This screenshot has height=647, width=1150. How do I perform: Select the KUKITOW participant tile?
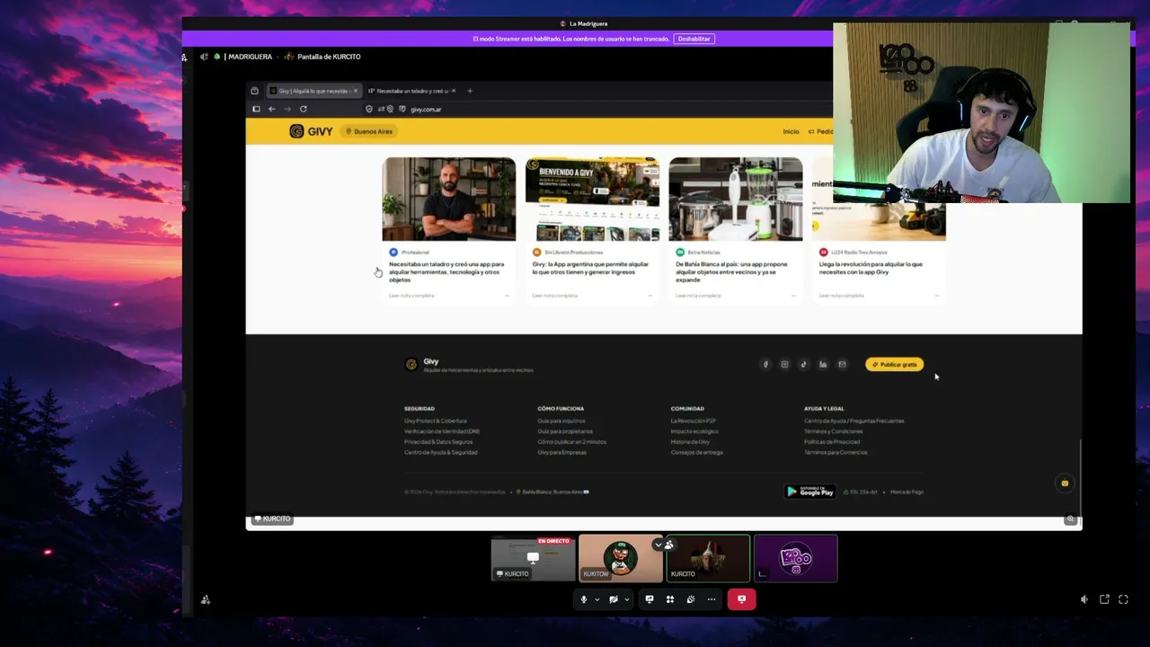pos(620,558)
